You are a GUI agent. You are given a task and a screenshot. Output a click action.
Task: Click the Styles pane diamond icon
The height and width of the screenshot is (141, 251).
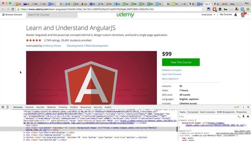click(248, 117)
